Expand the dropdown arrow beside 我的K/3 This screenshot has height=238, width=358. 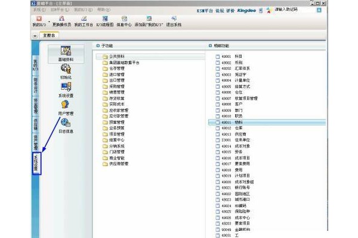coord(49,22)
